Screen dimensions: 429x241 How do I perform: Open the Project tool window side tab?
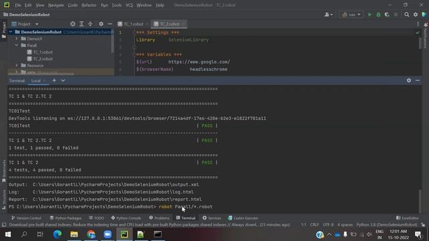click(4, 30)
